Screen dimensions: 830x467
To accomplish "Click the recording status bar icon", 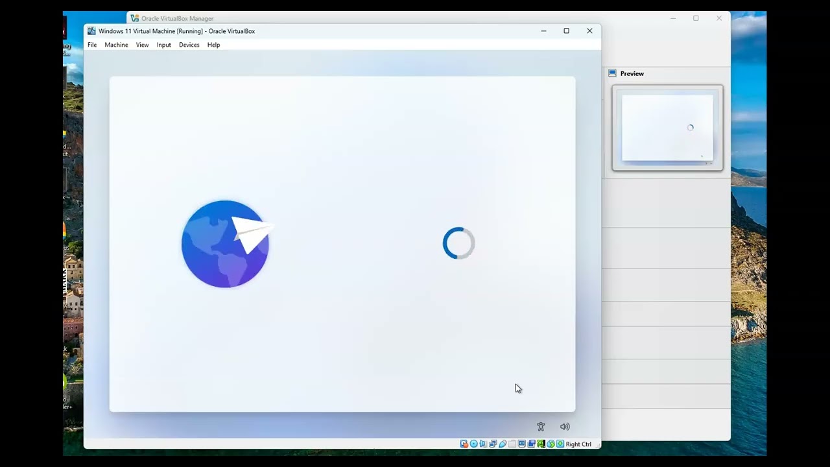I will (x=531, y=444).
